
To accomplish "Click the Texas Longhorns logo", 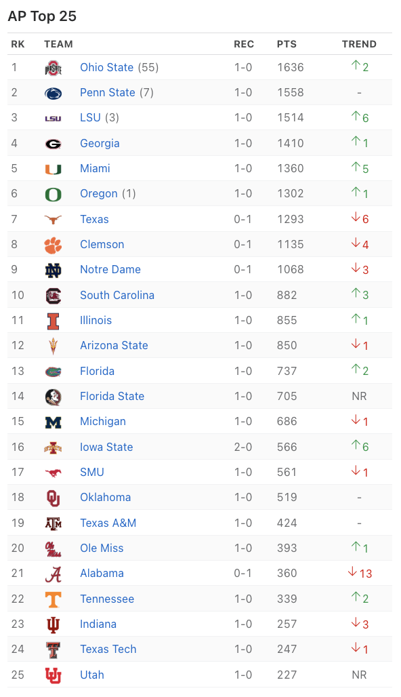I will click(54, 219).
